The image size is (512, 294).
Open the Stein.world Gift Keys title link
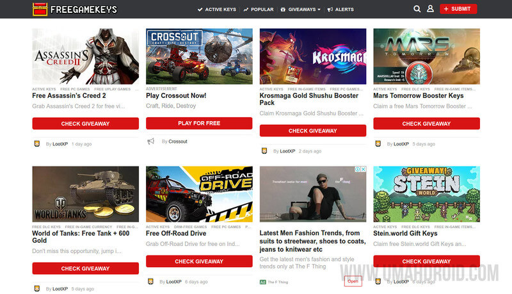405,233
